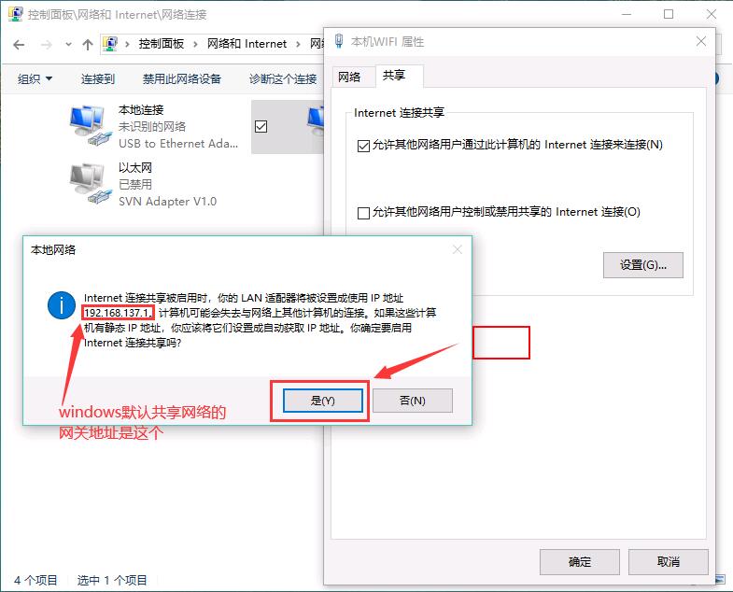Click the address bar control panel icon
The image size is (733, 592).
[110, 44]
